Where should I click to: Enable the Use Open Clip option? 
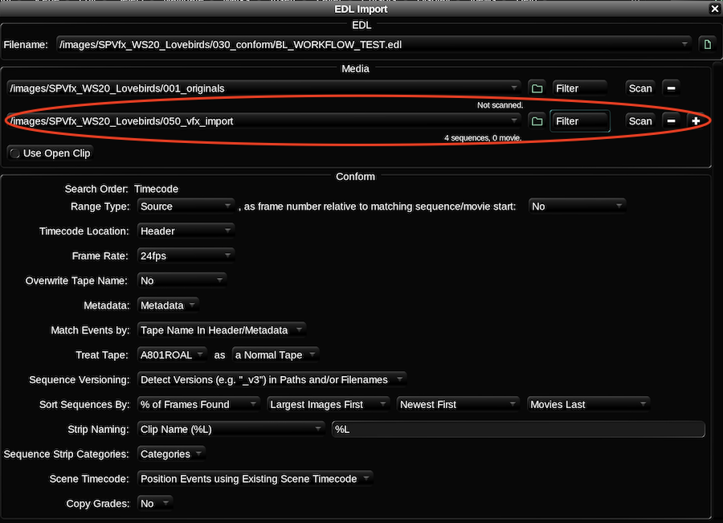50,153
